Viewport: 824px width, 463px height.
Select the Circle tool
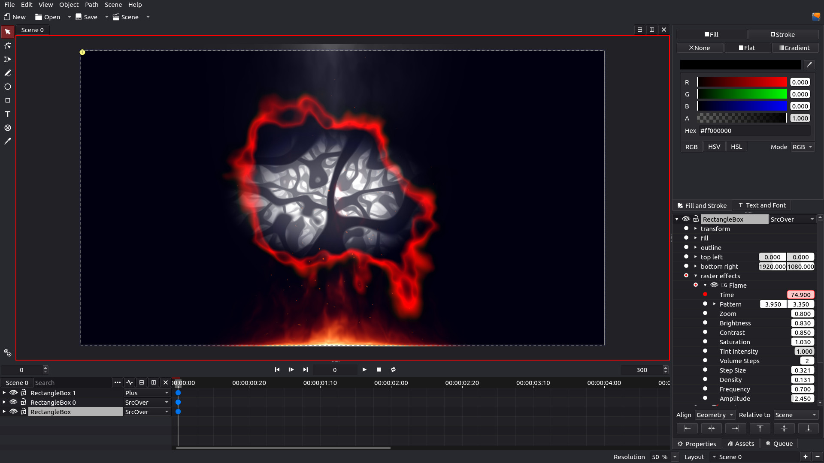click(x=7, y=87)
